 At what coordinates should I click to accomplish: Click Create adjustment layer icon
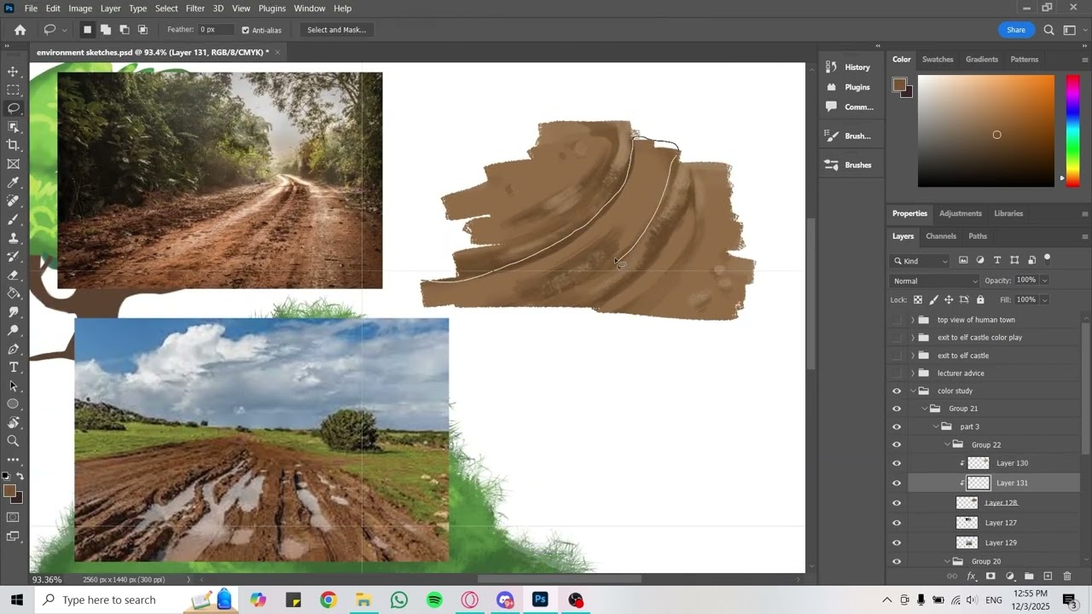tap(1010, 576)
